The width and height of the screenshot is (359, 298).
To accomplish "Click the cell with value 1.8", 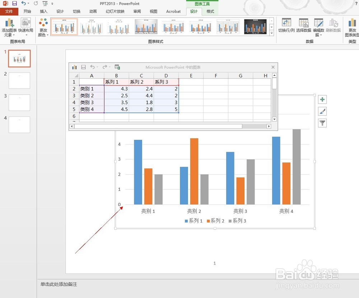I will 141,102.
